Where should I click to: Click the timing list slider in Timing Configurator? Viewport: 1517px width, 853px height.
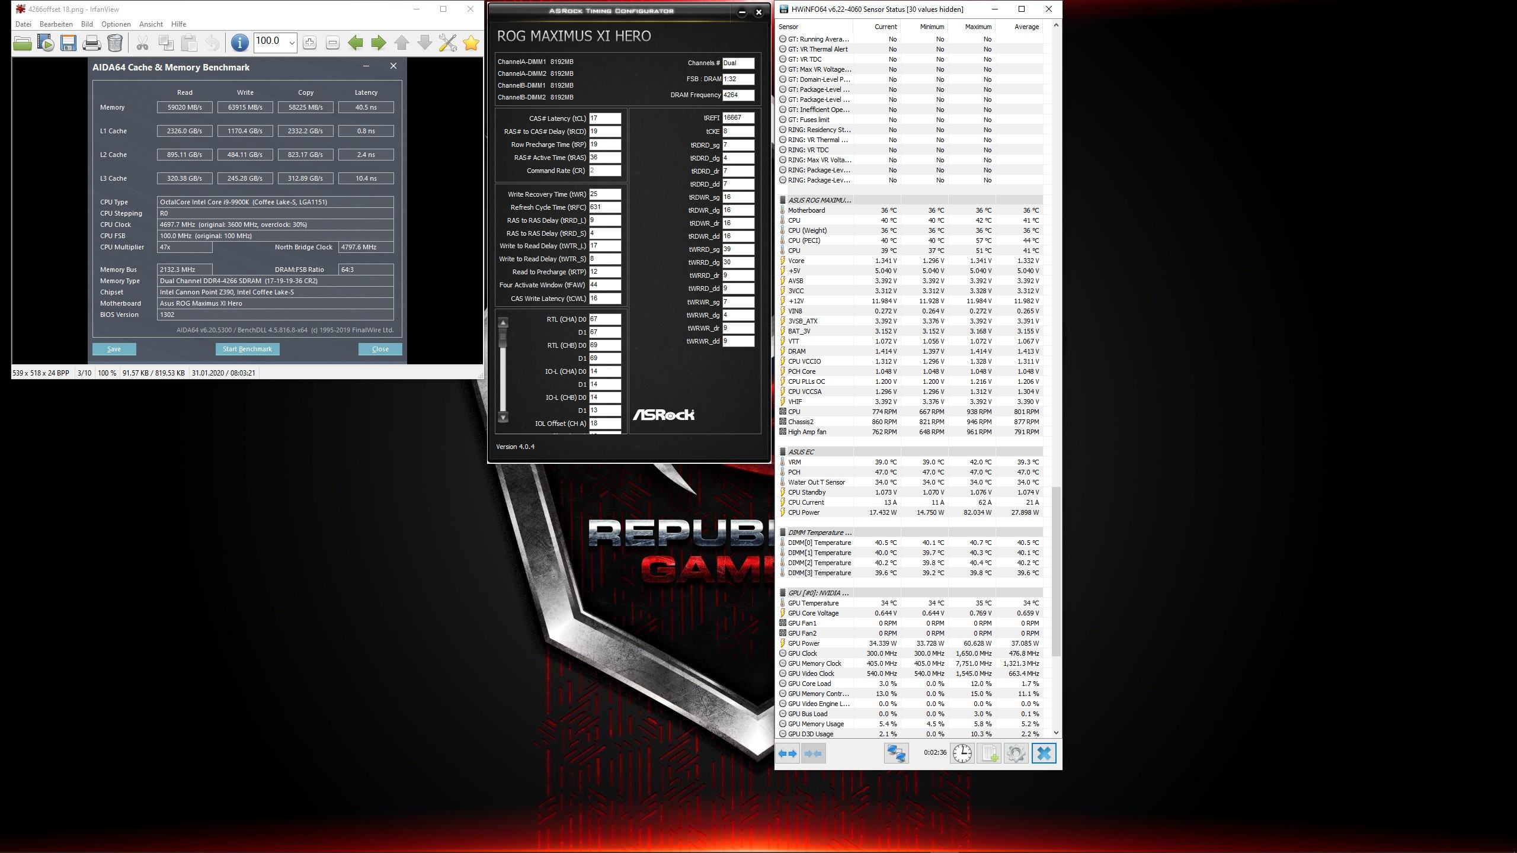pos(503,338)
